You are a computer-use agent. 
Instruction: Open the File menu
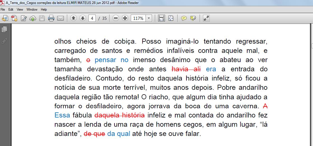coord(3,10)
